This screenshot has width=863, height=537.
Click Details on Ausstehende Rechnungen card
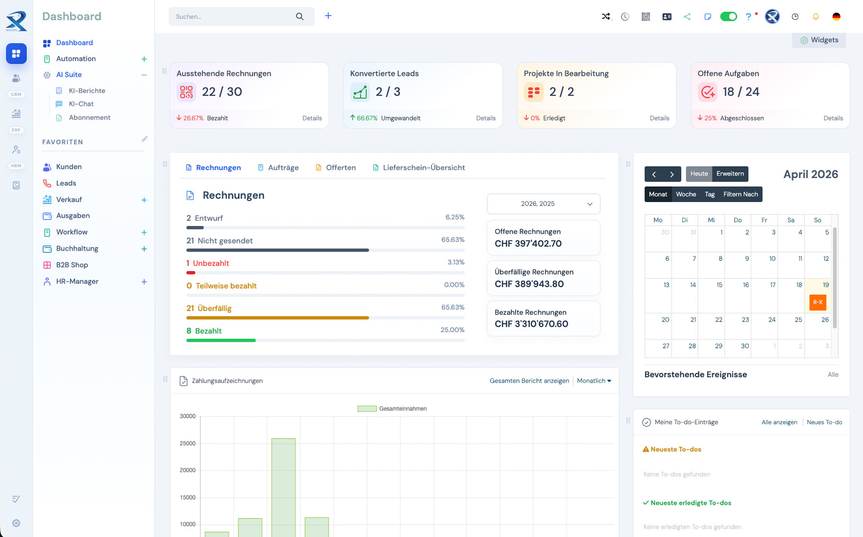[x=312, y=118]
